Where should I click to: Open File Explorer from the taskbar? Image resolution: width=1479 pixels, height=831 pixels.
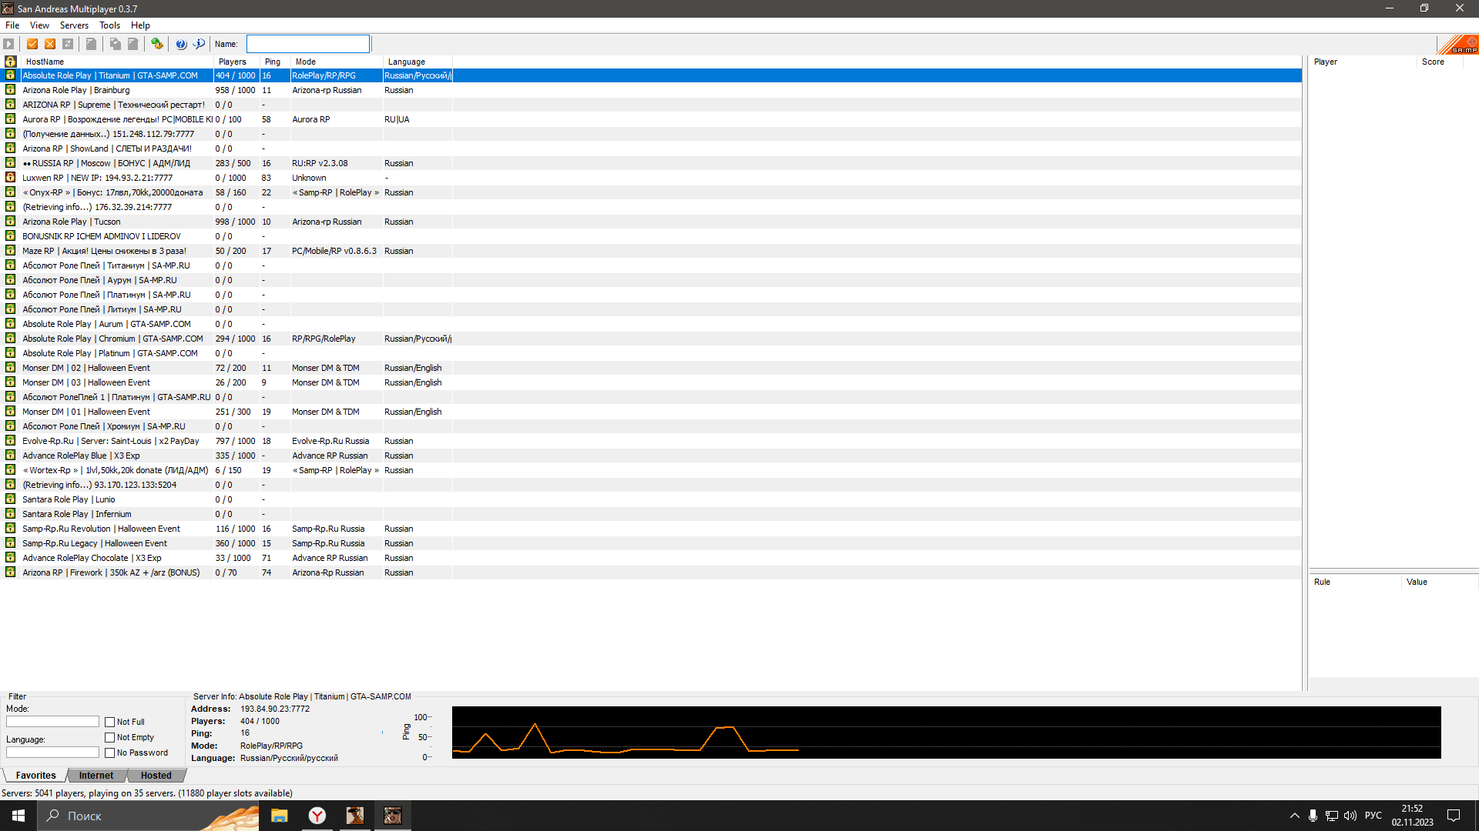tap(280, 816)
